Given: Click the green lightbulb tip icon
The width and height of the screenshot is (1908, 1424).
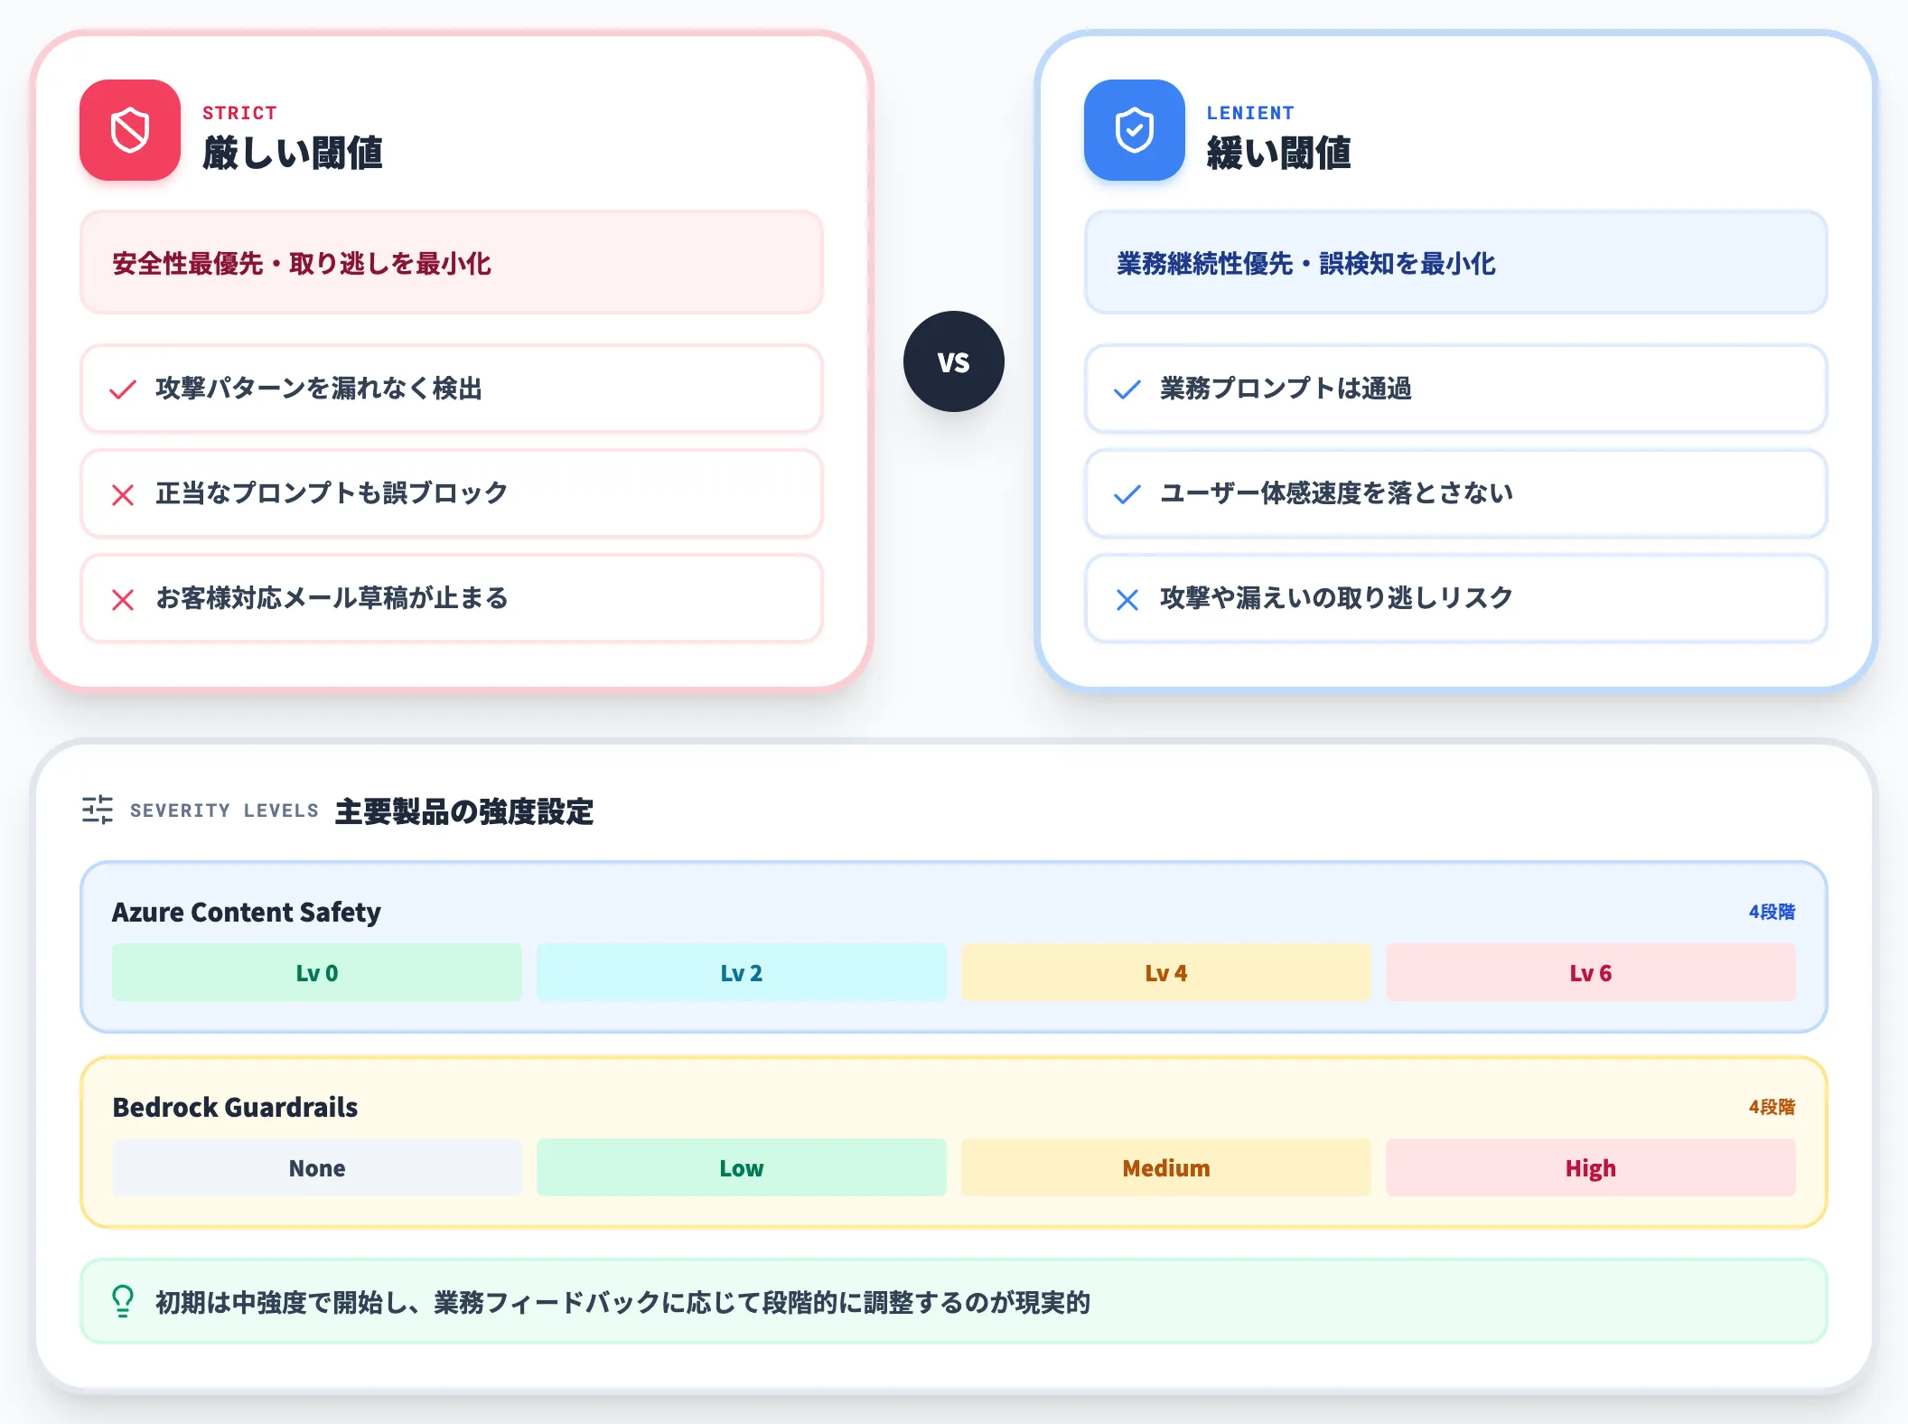Looking at the screenshot, I should pyautogui.click(x=123, y=1302).
